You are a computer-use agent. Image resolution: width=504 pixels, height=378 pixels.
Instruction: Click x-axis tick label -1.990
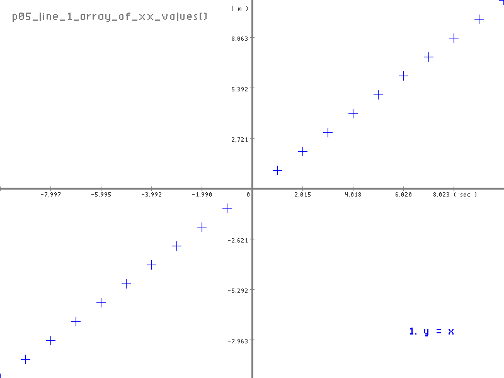pos(202,195)
